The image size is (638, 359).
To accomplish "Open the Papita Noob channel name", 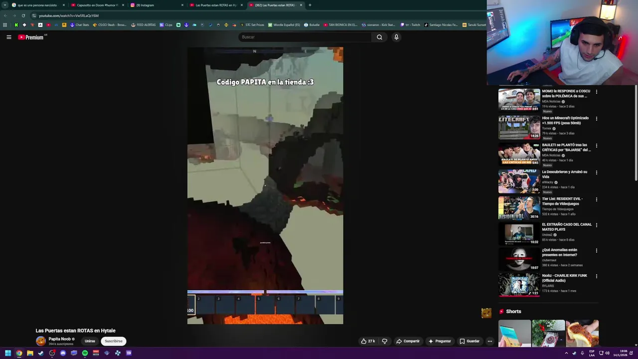I will coord(60,339).
